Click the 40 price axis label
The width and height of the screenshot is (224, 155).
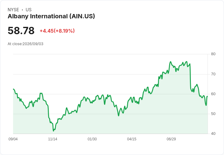click(x=213, y=134)
